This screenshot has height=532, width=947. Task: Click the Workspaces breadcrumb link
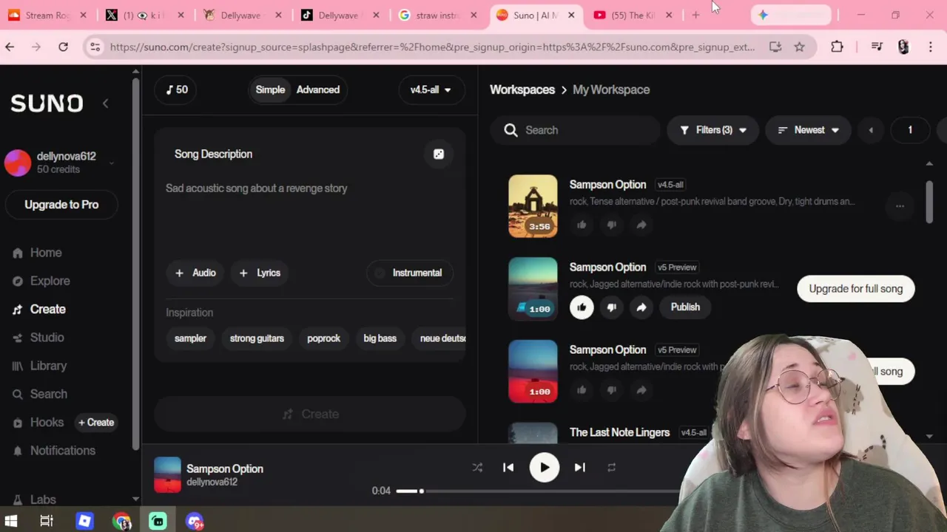522,89
